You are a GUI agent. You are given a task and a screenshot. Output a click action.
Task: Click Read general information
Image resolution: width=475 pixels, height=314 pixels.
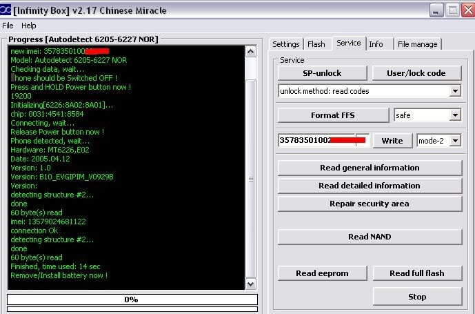(x=370, y=168)
